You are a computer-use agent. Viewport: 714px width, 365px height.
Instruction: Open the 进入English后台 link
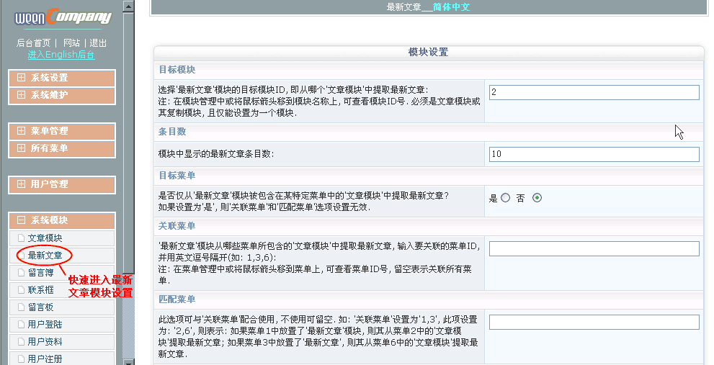tap(61, 55)
